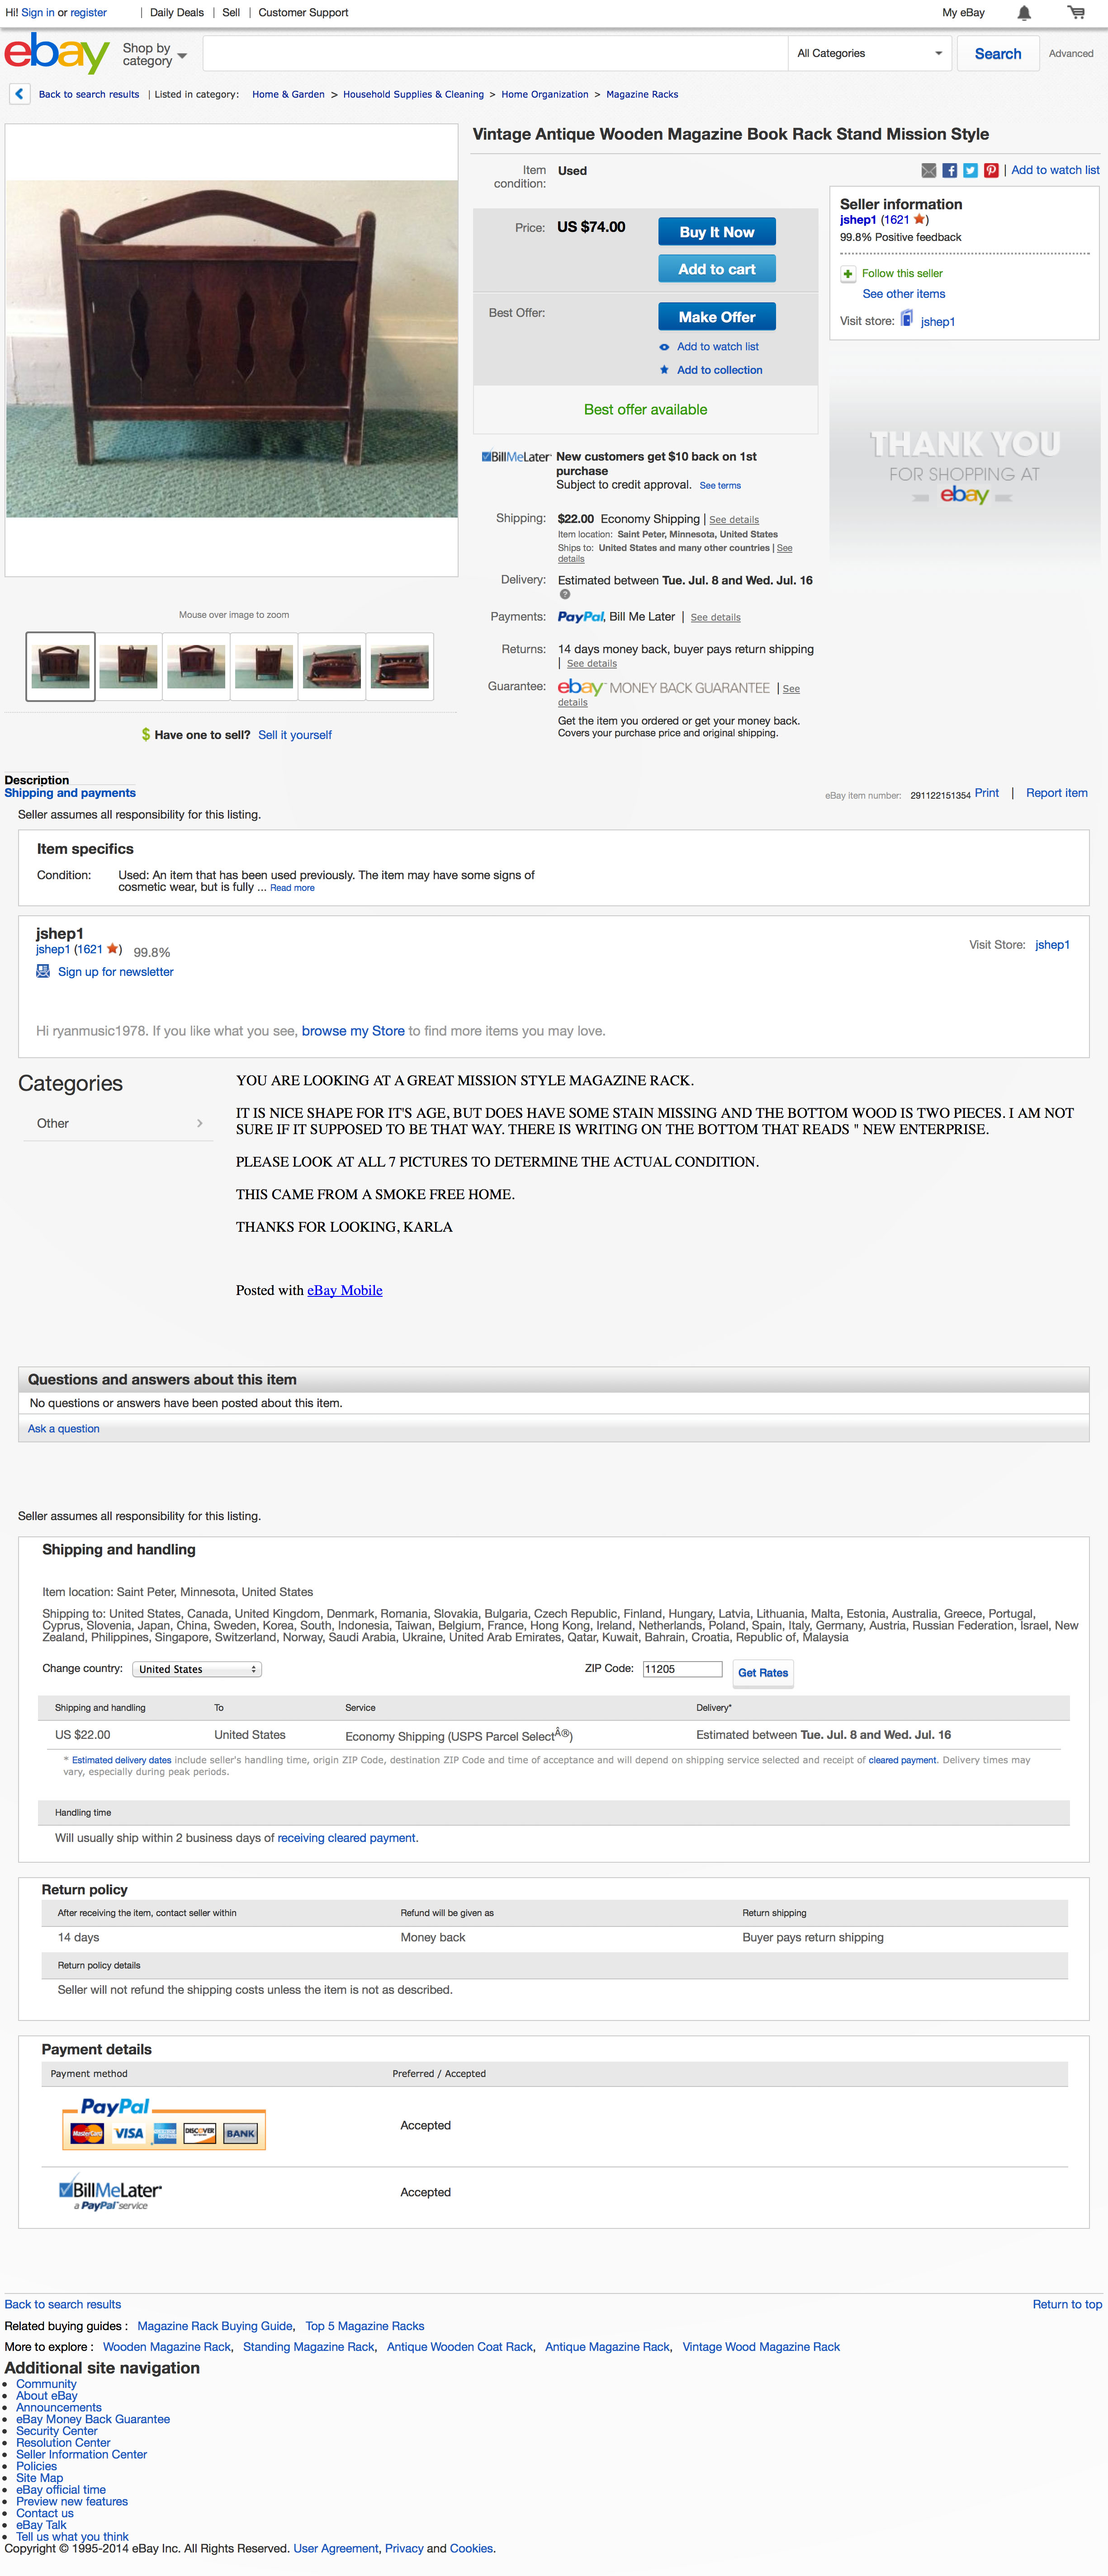
Task: Click the Make Offer button
Action: [x=717, y=317]
